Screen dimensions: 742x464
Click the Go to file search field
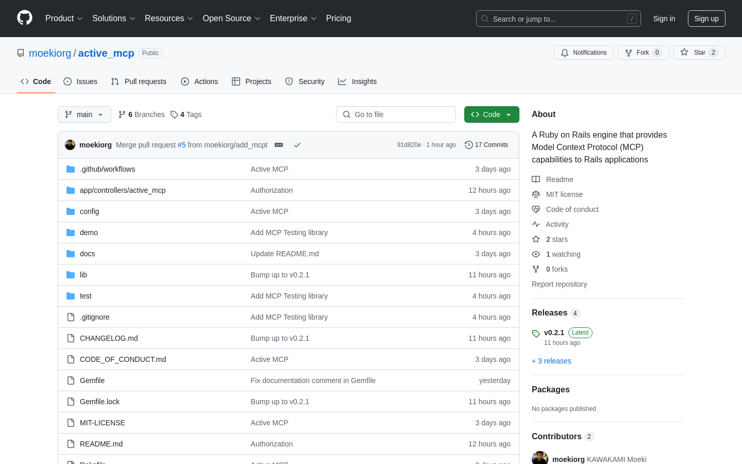coord(396,114)
